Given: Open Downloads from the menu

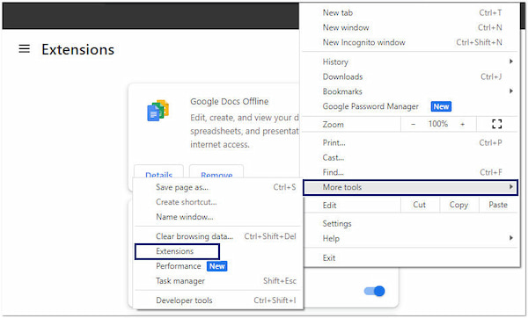Looking at the screenshot, I should click(x=410, y=76).
